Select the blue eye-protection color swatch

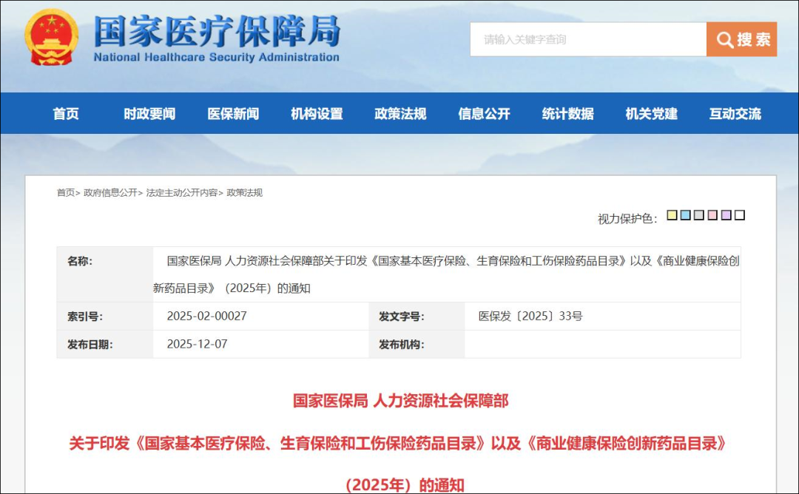click(685, 214)
